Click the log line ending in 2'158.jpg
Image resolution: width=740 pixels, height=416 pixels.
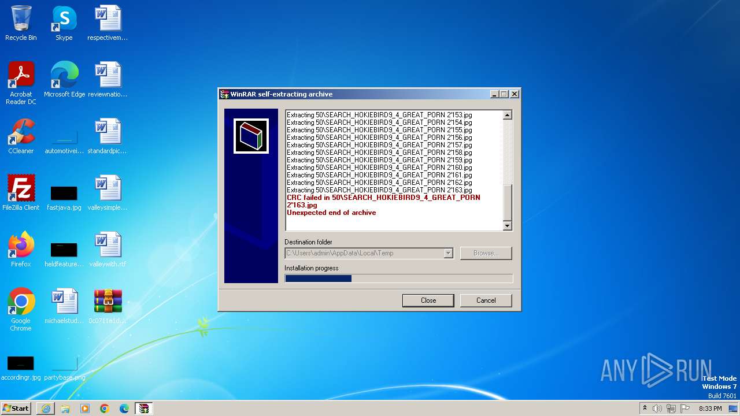point(379,153)
